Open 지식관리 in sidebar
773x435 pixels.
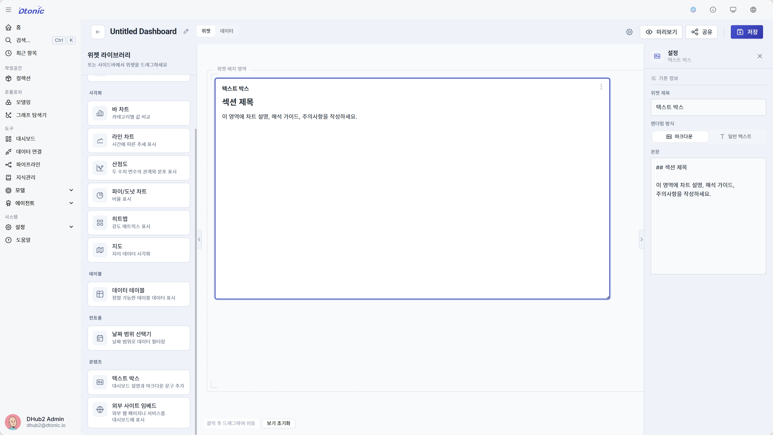(x=40, y=177)
